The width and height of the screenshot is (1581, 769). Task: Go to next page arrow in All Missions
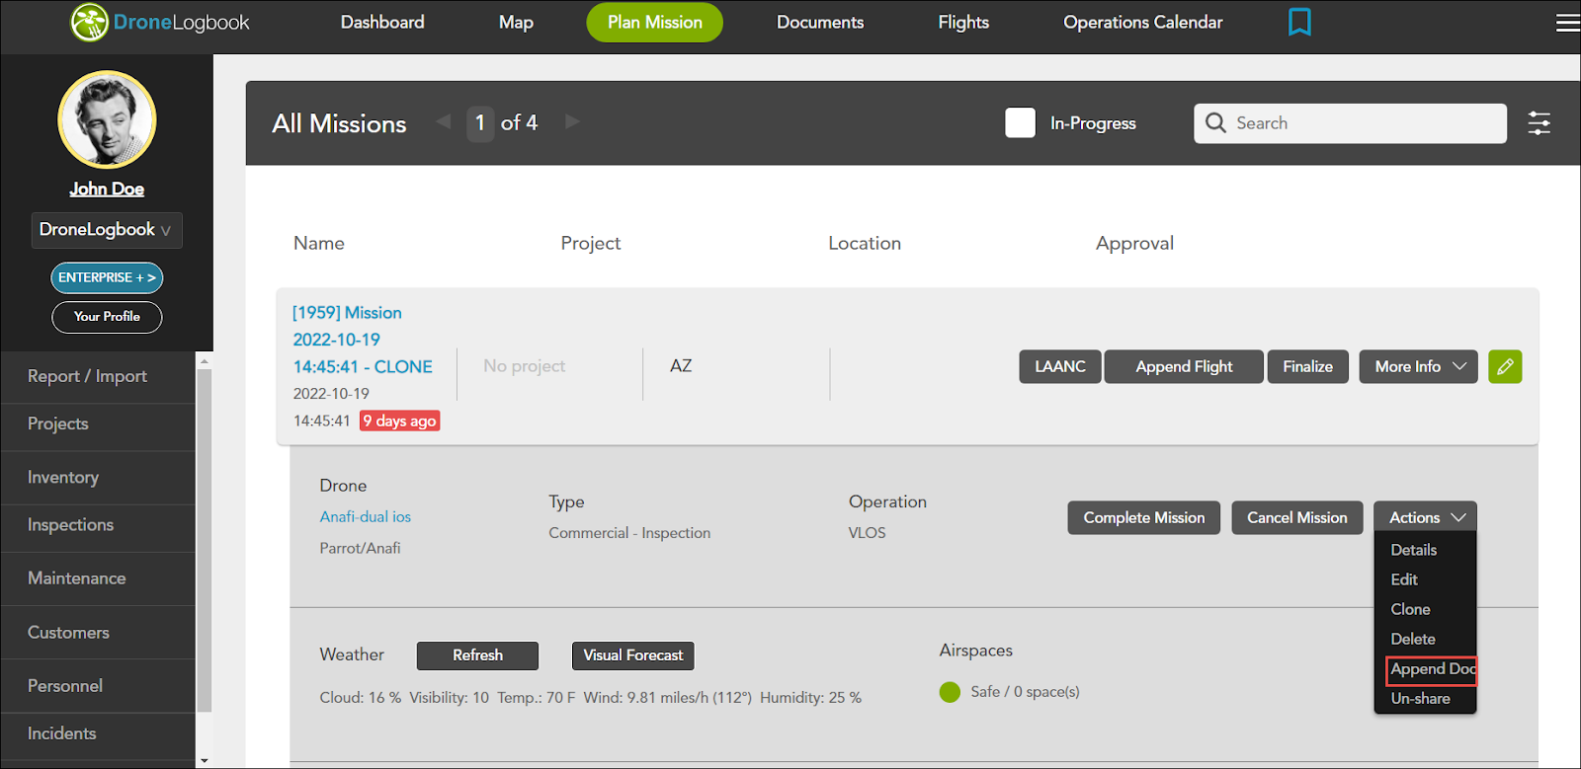(x=572, y=121)
